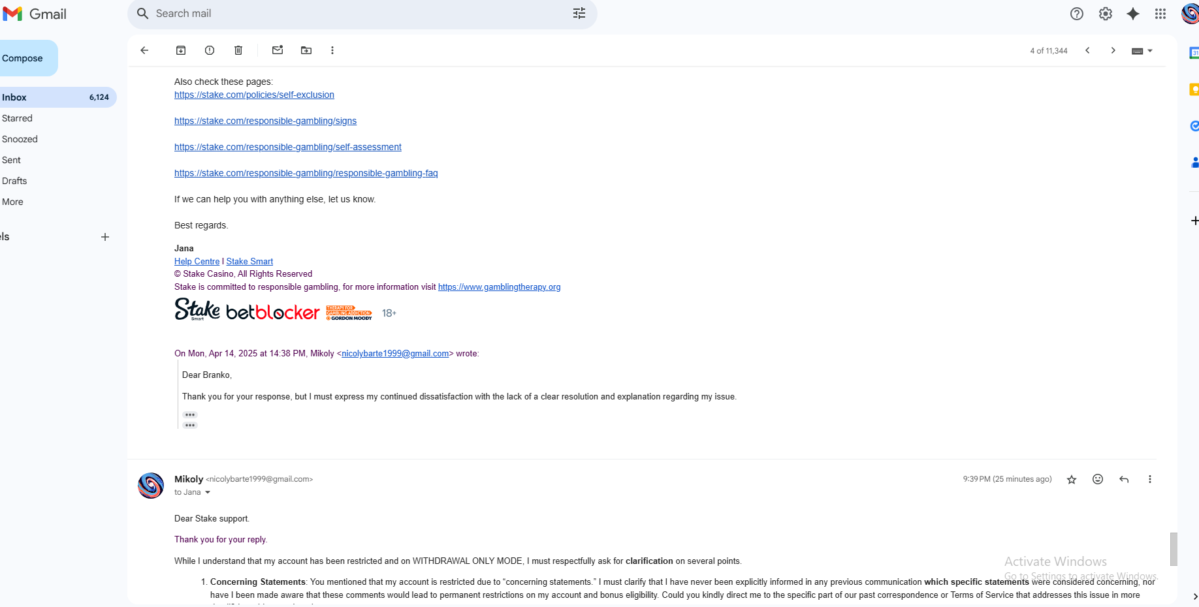The image size is (1199, 607).
Task: Click Stake Smart logo image
Action: tap(197, 309)
